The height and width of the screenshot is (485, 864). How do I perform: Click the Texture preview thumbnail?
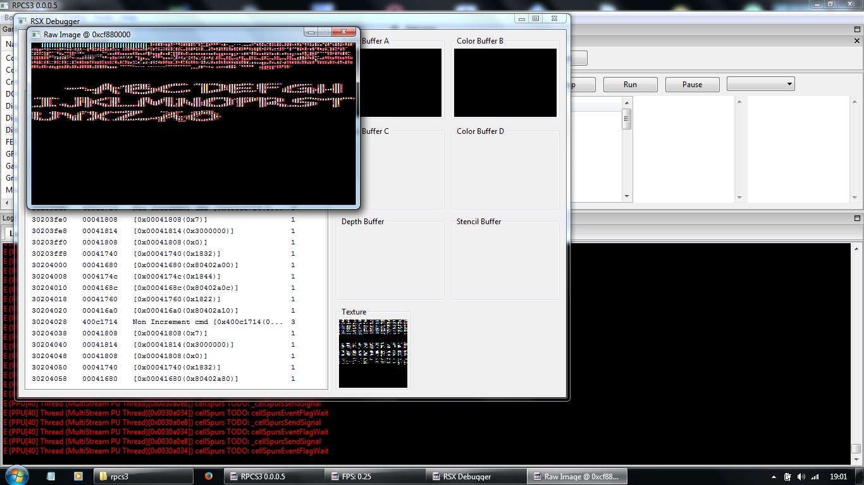pyautogui.click(x=373, y=353)
